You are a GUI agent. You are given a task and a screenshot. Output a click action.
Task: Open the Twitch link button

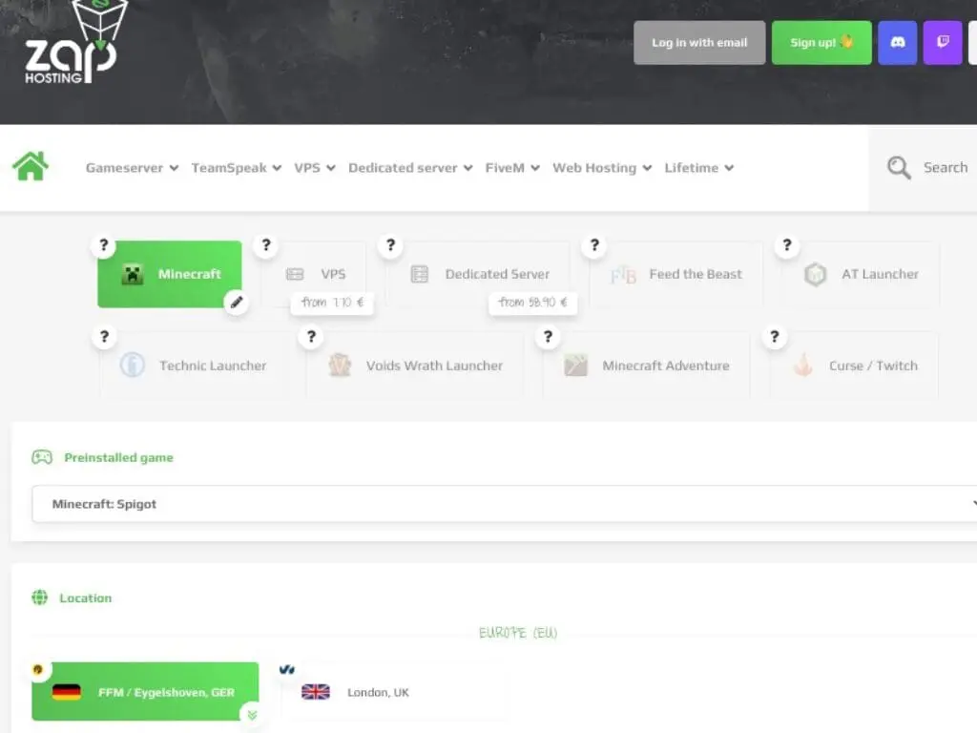[x=943, y=42]
